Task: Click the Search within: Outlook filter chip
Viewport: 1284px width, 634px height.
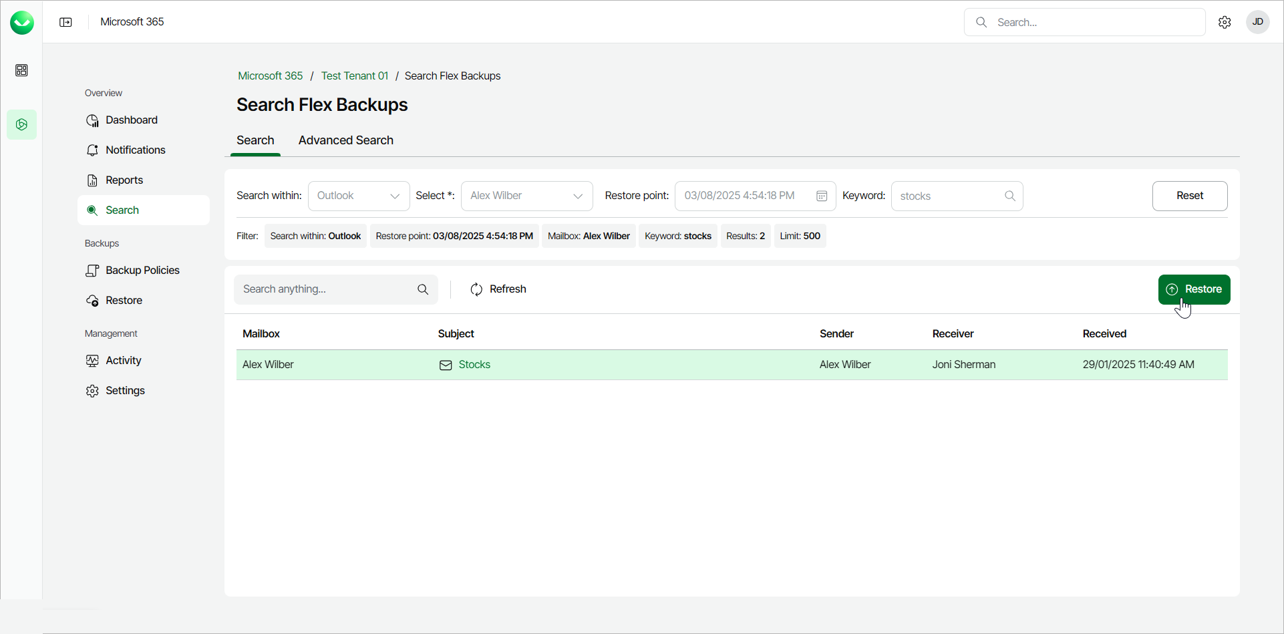Action: (x=315, y=236)
